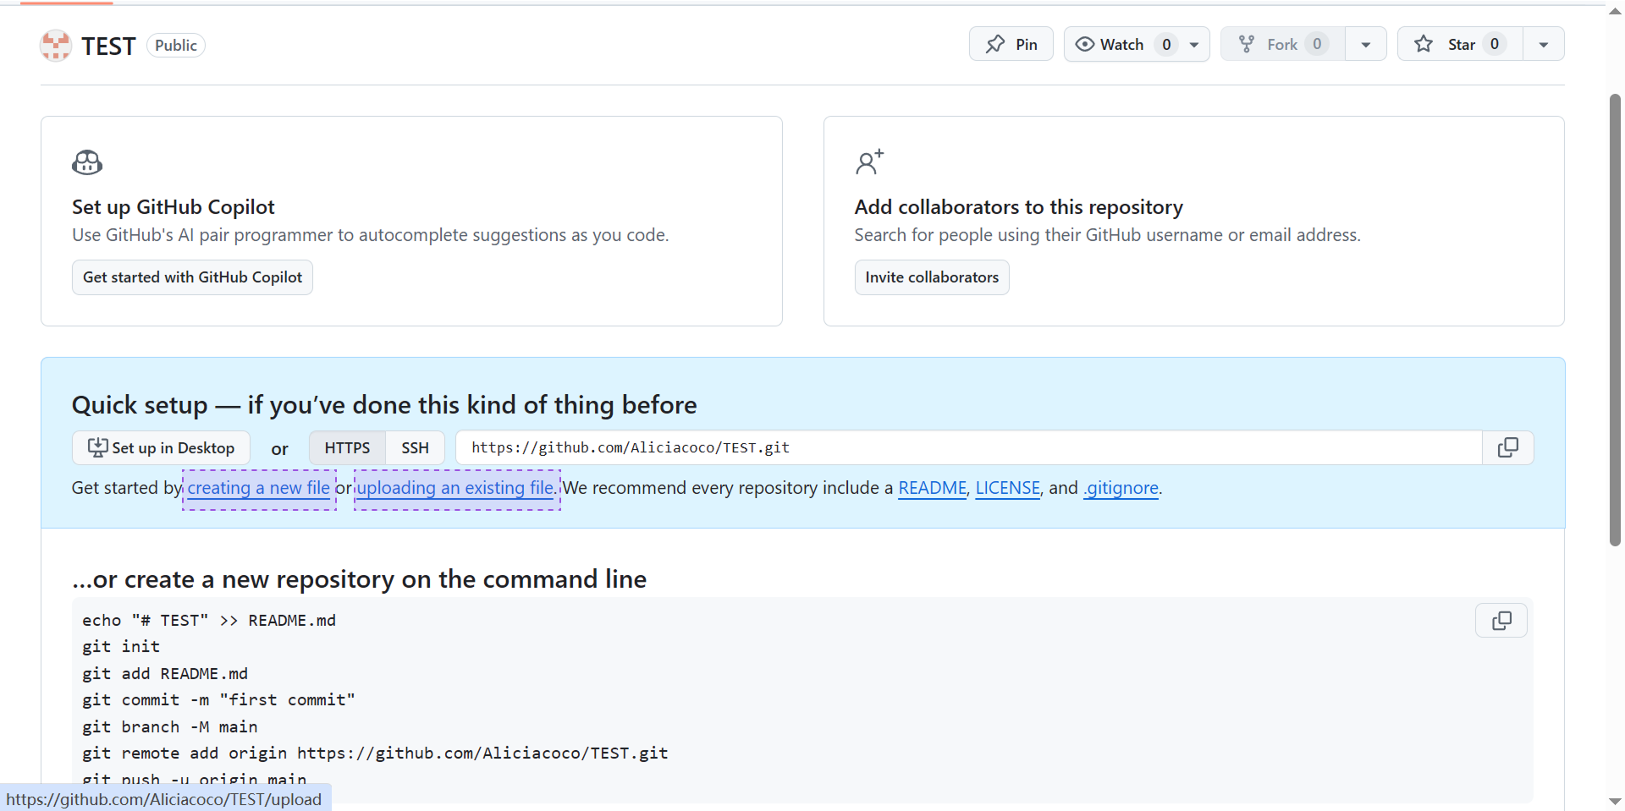Copy the repository URL to clipboard
Screen dimensions: 1625x811
pos(1507,447)
